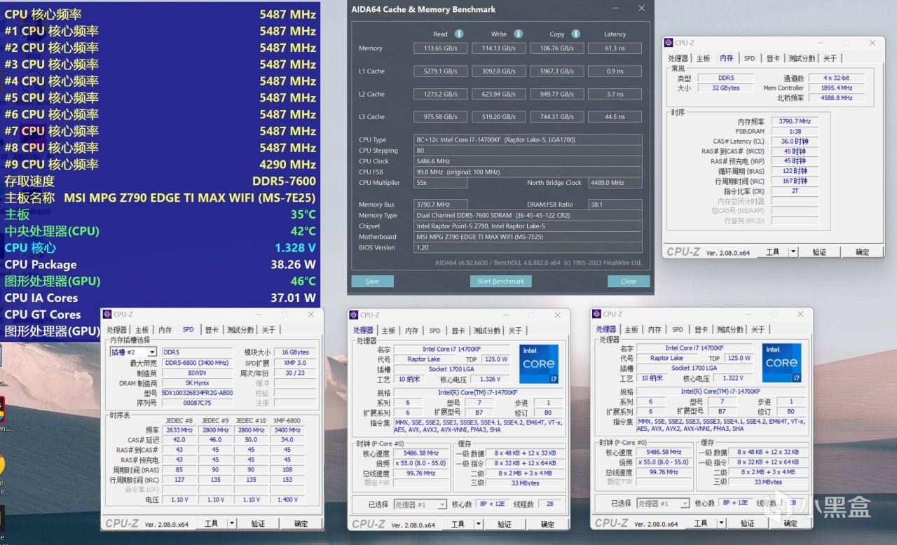Viewport: 897px width, 545px height.
Task: Open 内存 tab in the CPU-Z SPD window
Action: click(x=165, y=330)
